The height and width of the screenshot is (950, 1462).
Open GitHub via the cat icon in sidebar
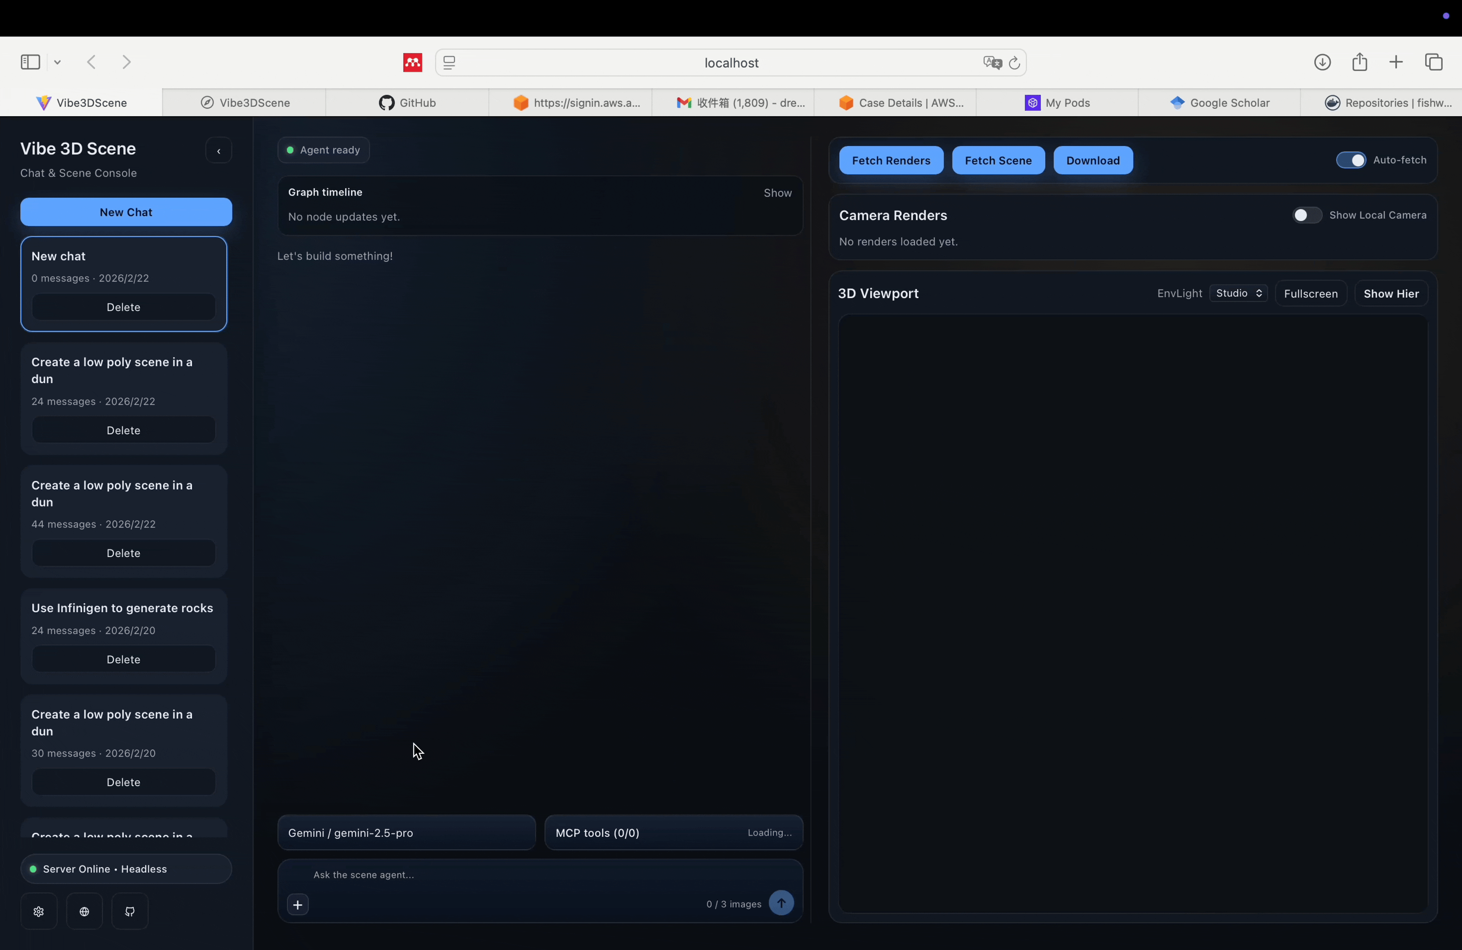click(130, 911)
